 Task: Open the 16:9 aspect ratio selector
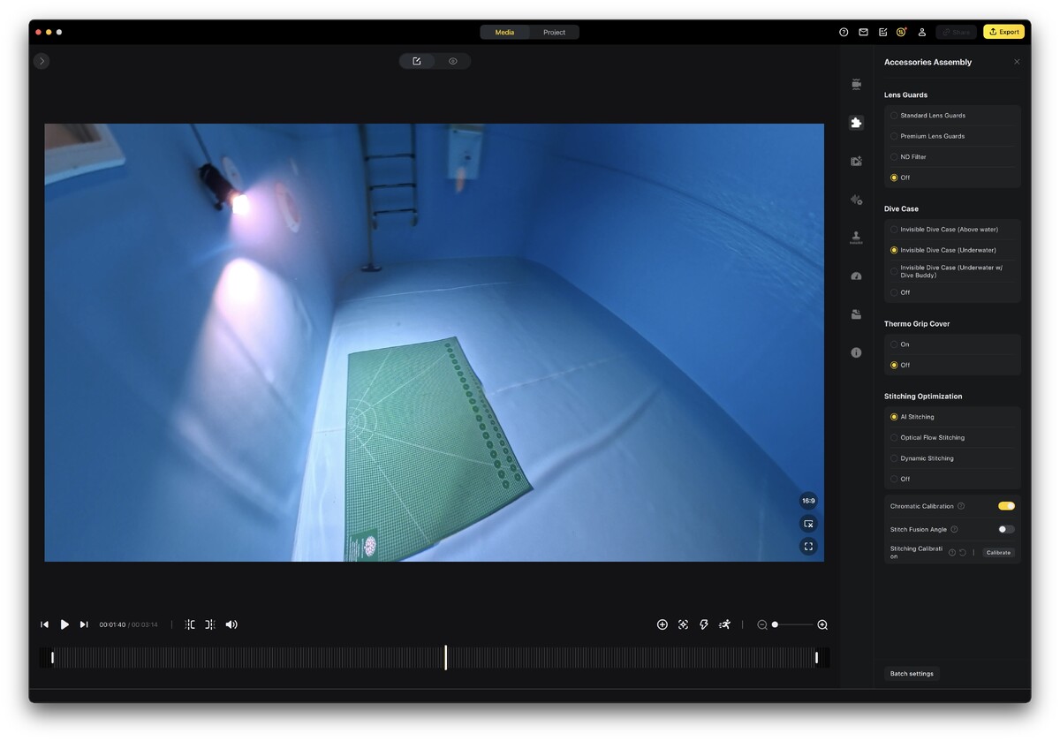[808, 501]
